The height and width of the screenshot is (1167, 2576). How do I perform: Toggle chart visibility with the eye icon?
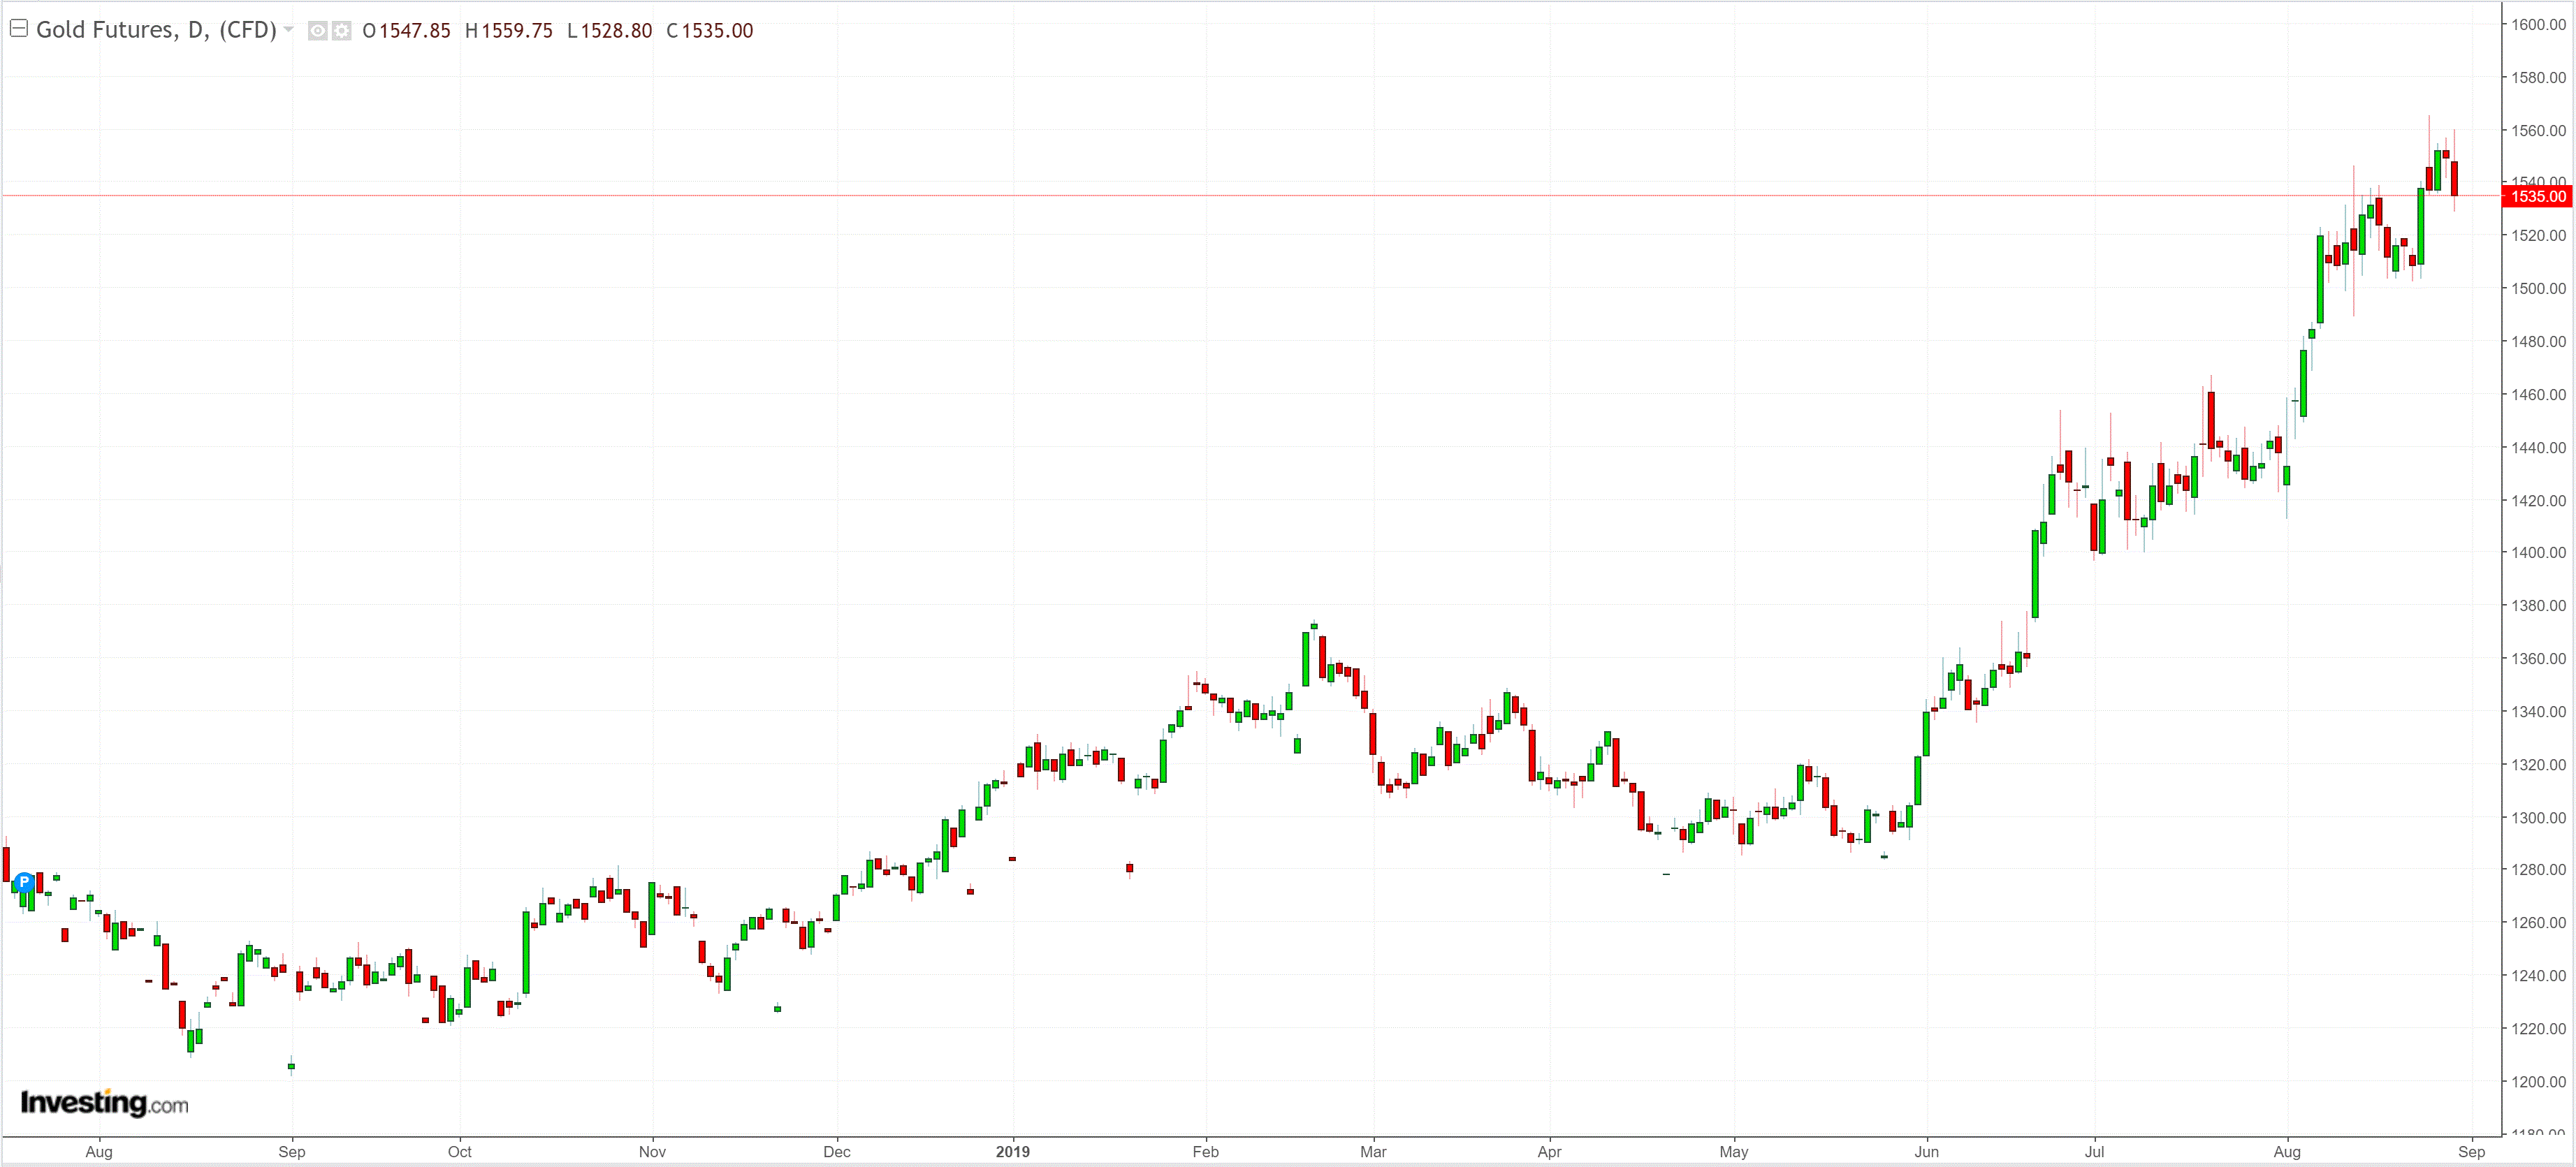317,31
